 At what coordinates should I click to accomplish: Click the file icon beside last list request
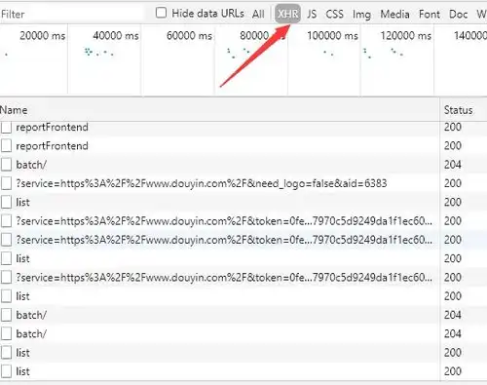pyautogui.click(x=6, y=371)
